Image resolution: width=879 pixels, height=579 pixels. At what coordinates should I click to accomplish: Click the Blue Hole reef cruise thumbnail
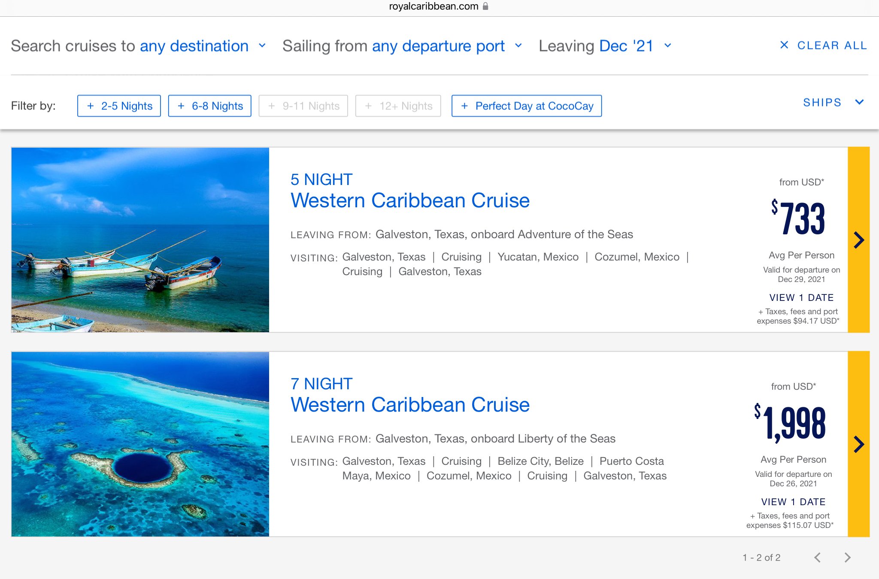[x=140, y=444]
